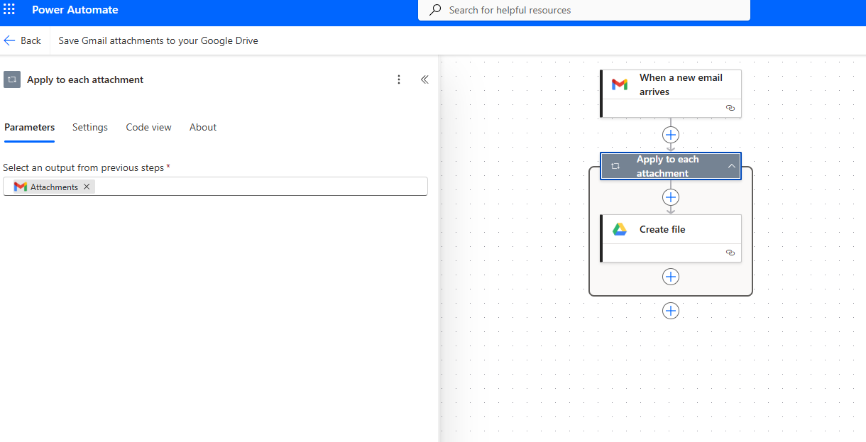This screenshot has width=866, height=442.
Task: Open the Code view tab
Action: (x=148, y=127)
